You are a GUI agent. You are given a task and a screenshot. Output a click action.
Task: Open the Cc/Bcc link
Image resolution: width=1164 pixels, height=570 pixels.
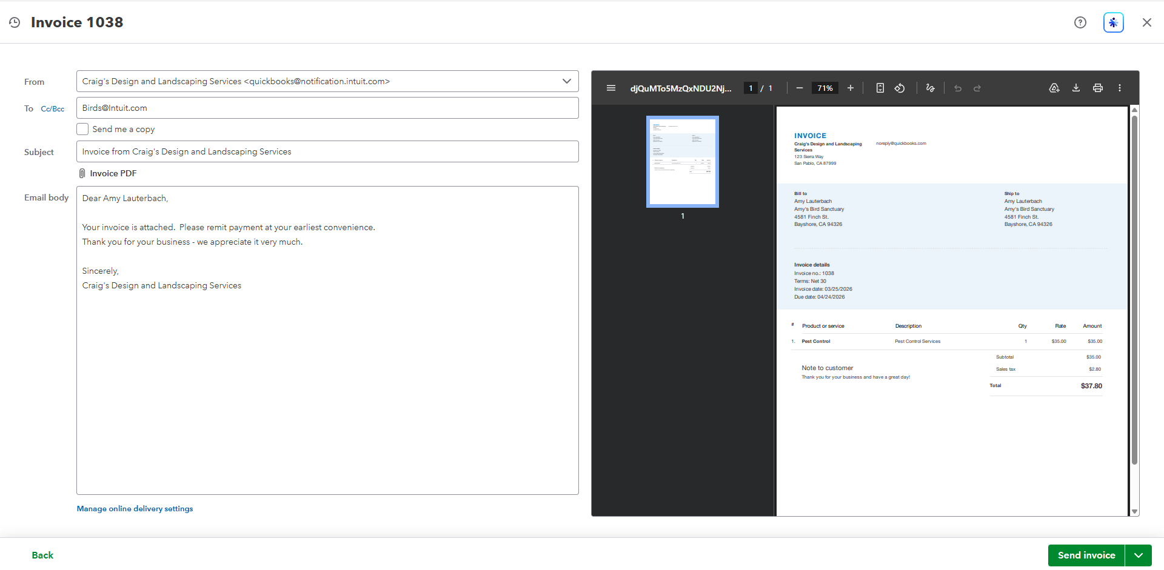(53, 109)
